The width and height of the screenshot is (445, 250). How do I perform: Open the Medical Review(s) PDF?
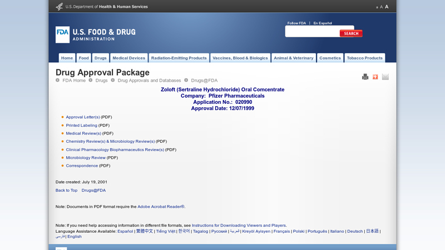[83, 133]
